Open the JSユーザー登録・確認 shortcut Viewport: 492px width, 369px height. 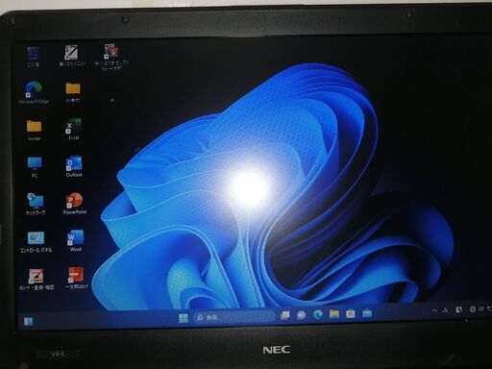click(x=36, y=280)
